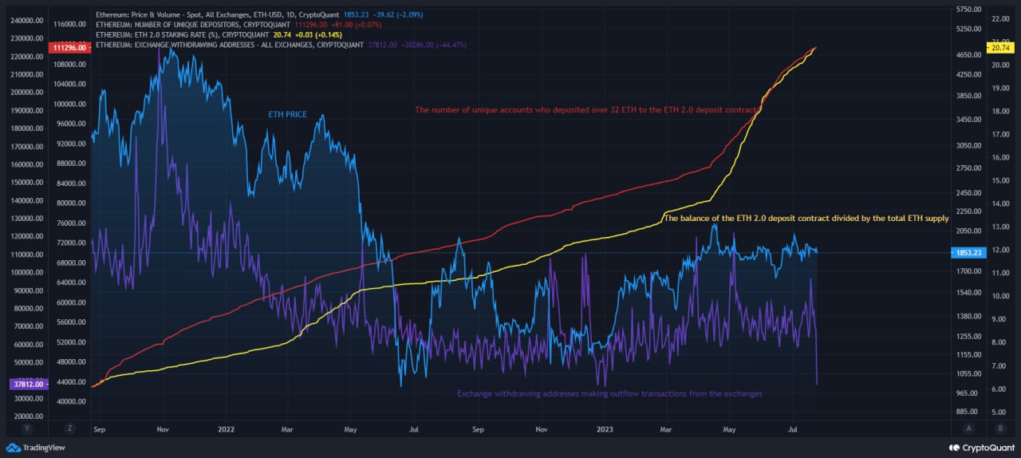This screenshot has width=1021, height=458.
Task: Click the 'ETH PRICE' chart annotation
Action: click(287, 115)
